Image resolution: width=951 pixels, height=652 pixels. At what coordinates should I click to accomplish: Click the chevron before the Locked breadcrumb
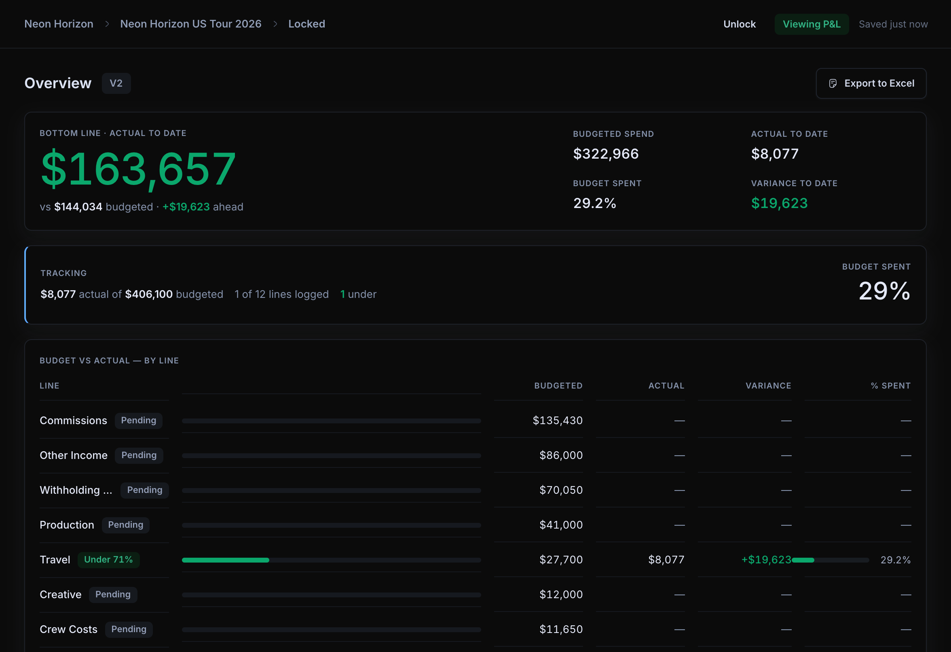tap(275, 24)
